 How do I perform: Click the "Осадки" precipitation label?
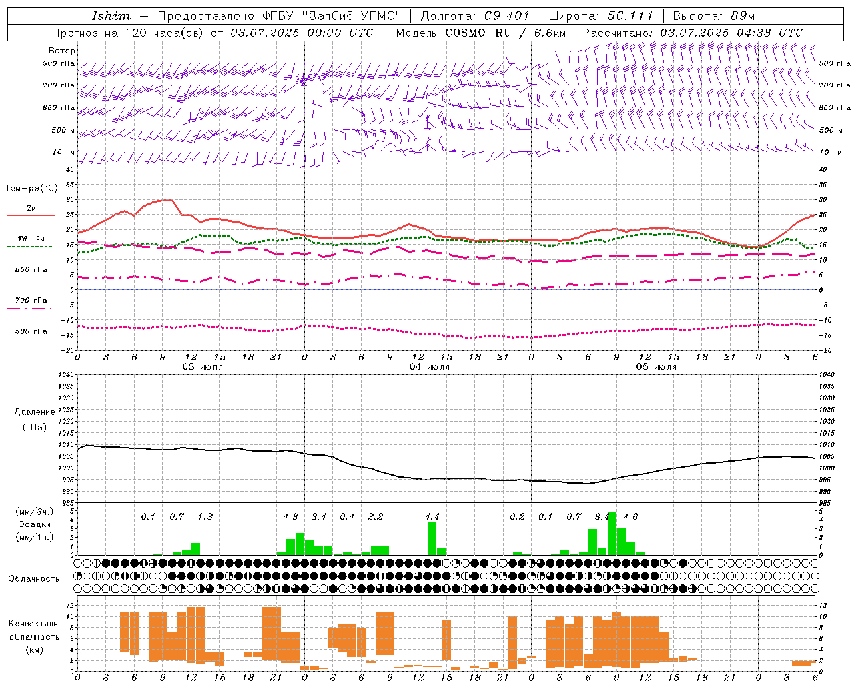pyautogui.click(x=35, y=524)
